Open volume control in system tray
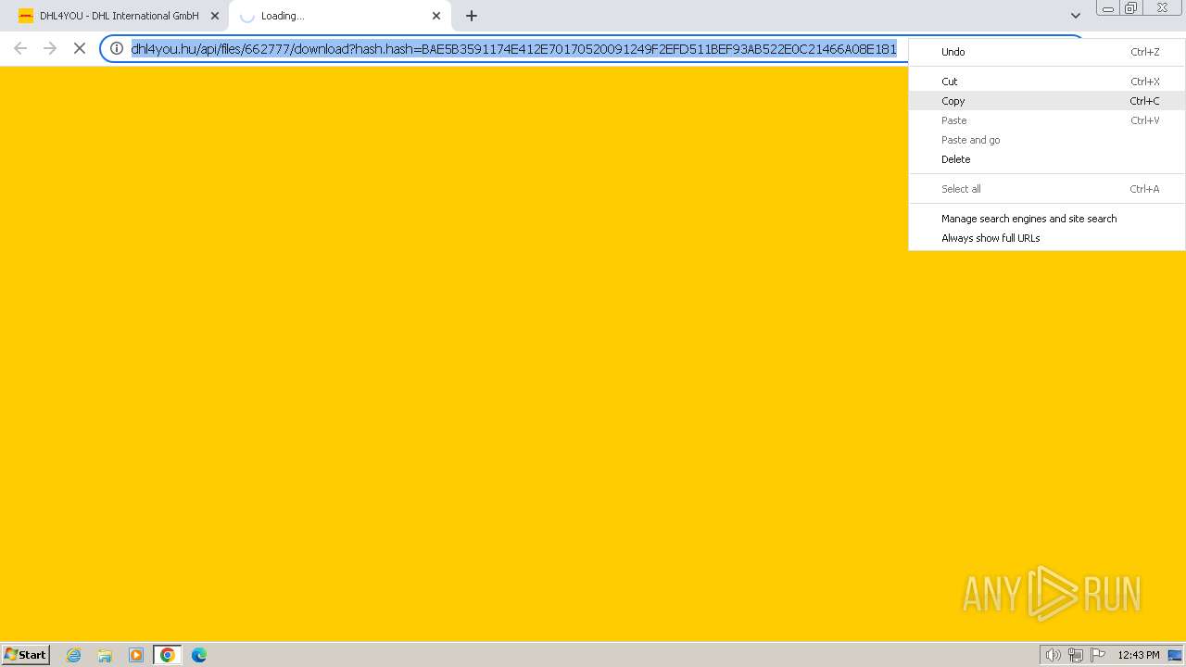This screenshot has width=1186, height=667. [x=1053, y=655]
